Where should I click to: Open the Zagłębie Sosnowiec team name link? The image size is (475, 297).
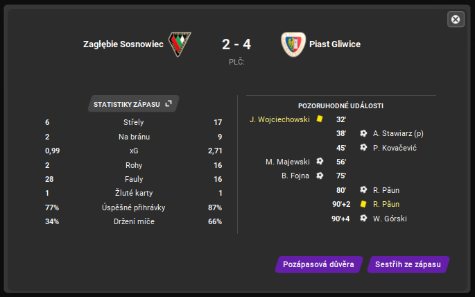click(x=123, y=44)
